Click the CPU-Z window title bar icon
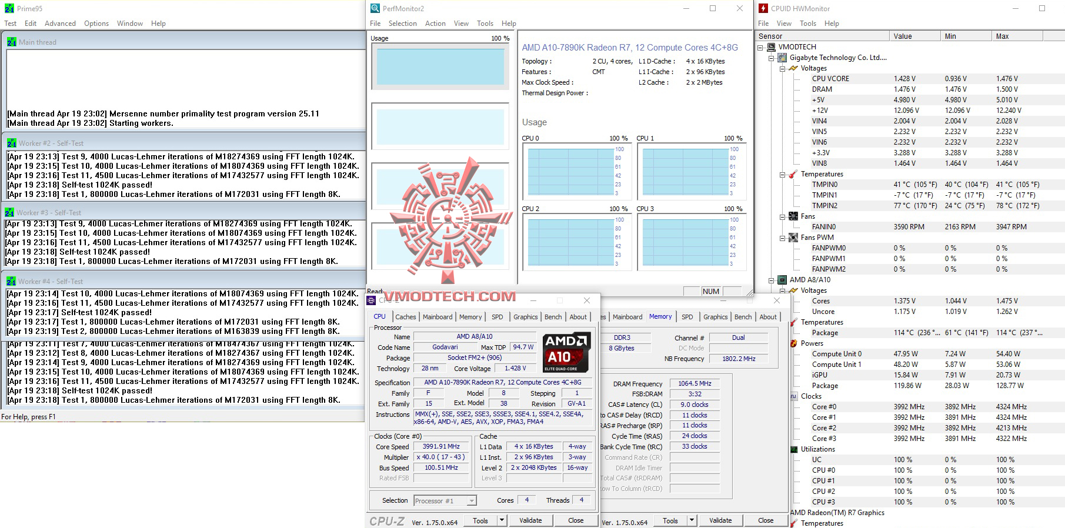Screen dimensions: 1065x528 (x=371, y=300)
